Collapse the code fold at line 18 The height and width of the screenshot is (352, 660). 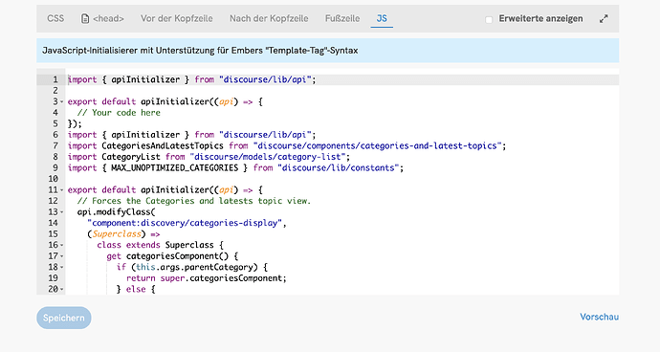click(x=62, y=267)
